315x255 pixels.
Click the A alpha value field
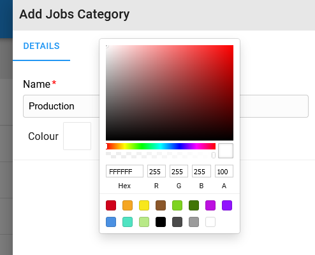224,171
